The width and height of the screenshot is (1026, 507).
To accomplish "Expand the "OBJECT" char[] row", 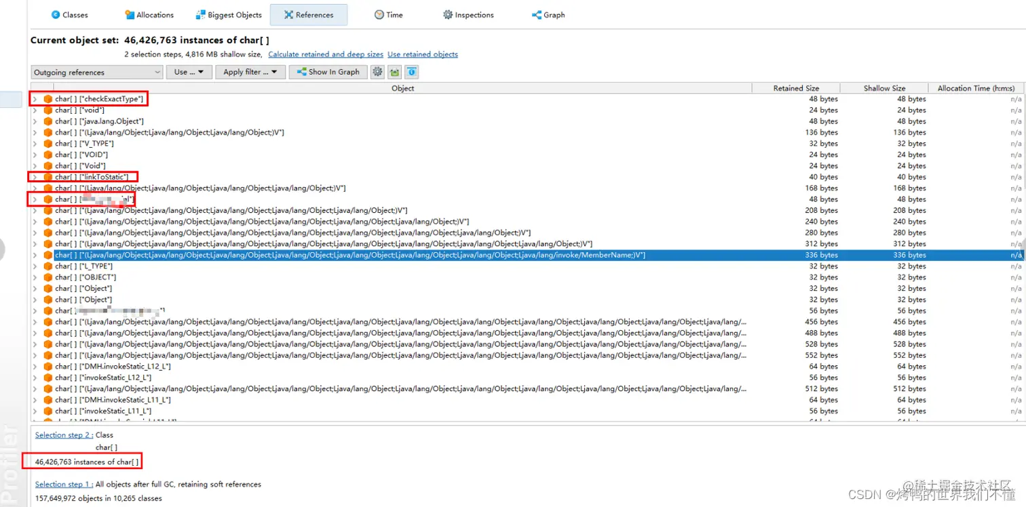I will pyautogui.click(x=35, y=277).
